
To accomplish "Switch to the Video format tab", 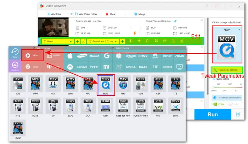I will 32,55.
